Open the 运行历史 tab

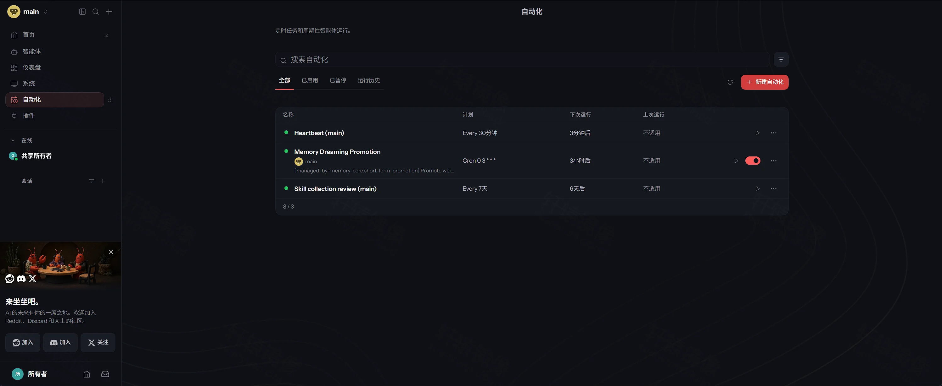click(369, 80)
